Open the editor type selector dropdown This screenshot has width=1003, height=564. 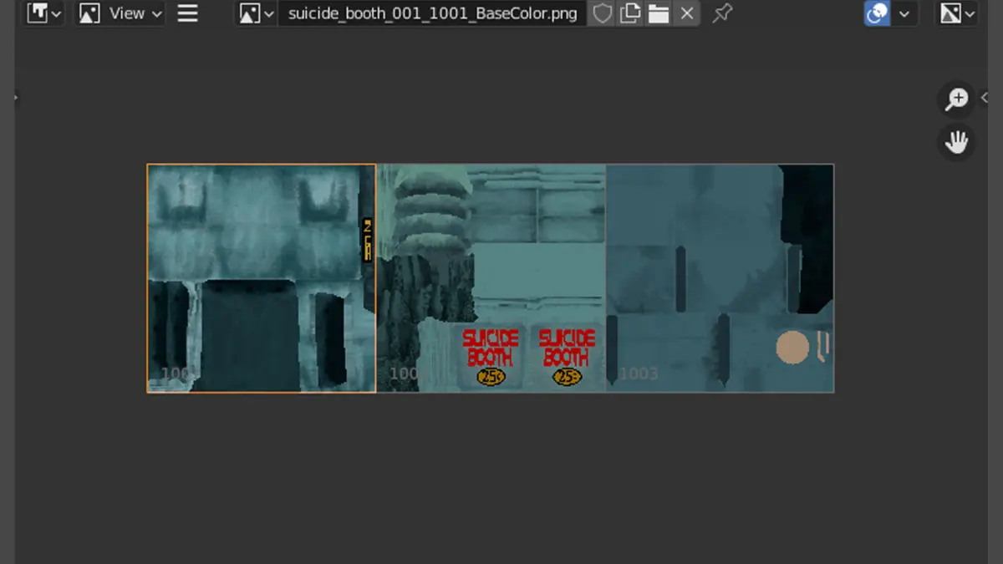[x=44, y=13]
